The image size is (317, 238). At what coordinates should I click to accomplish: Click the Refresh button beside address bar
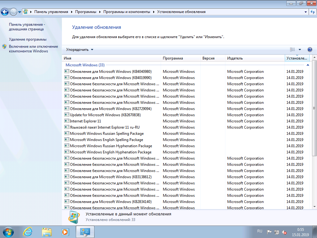(313, 12)
